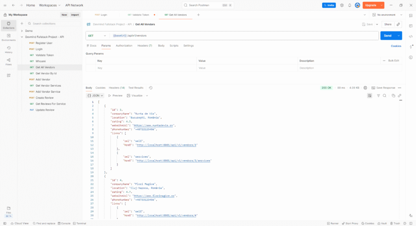Open Console in the status bar
This screenshot has width=416, height=226.
point(64,223)
